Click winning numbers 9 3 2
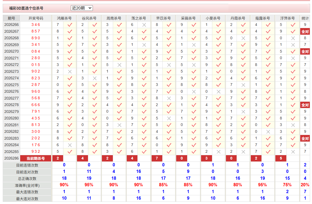 coord(36,152)
